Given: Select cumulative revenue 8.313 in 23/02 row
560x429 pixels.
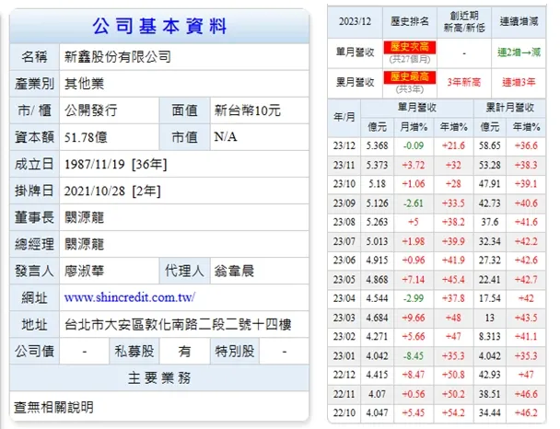Looking at the screenshot, I should (x=490, y=337).
